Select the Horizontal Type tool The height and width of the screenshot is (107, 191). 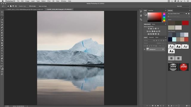[x=2, y=51]
